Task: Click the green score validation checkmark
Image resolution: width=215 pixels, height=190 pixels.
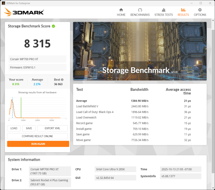Action: [x=54, y=26]
